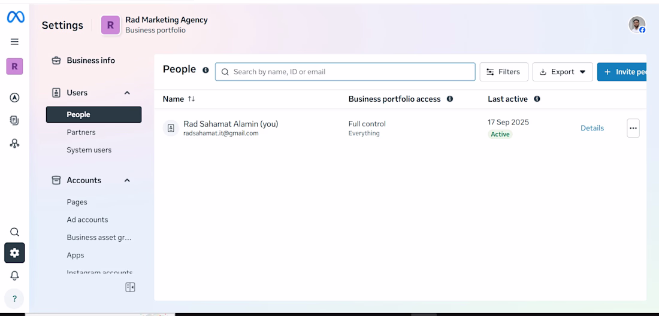Click the 17 Sep 2025 date
The image size is (659, 316).
[x=508, y=122]
